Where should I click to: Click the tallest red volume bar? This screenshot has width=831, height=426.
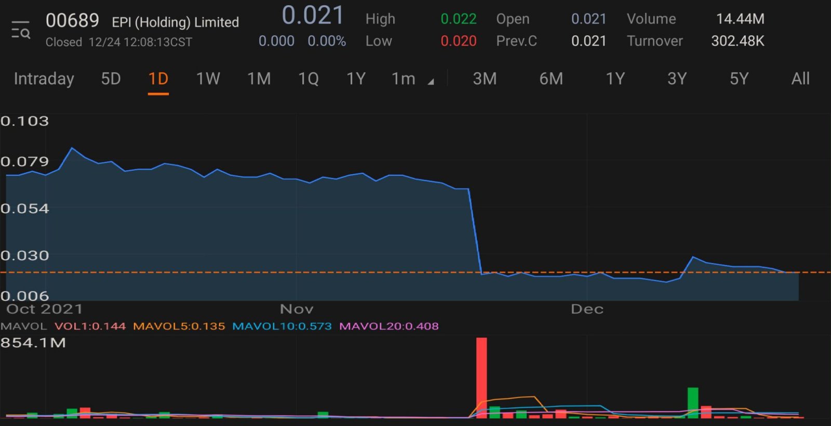pos(481,378)
